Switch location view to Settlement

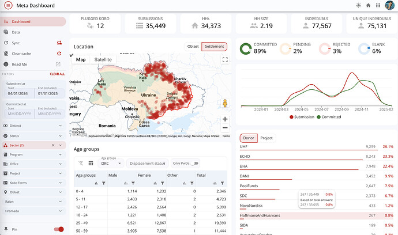point(214,47)
